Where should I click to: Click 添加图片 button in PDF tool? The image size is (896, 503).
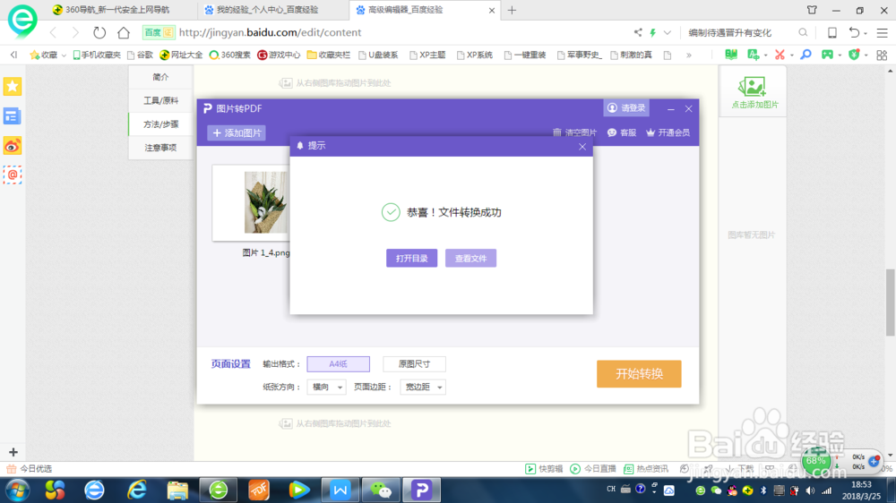click(237, 133)
